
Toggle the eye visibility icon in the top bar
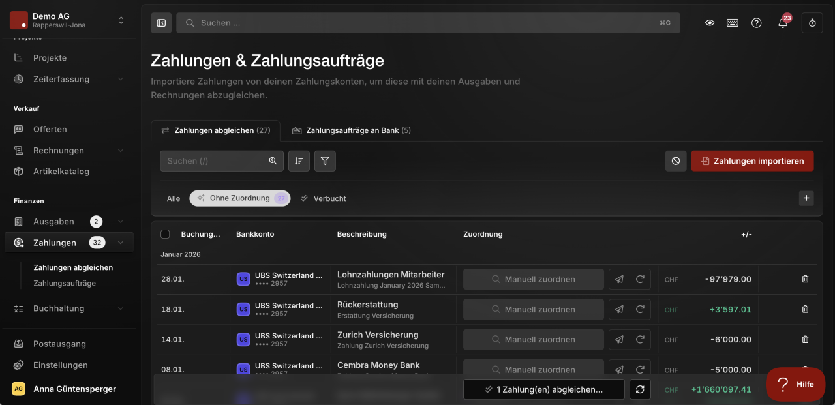[x=710, y=23]
